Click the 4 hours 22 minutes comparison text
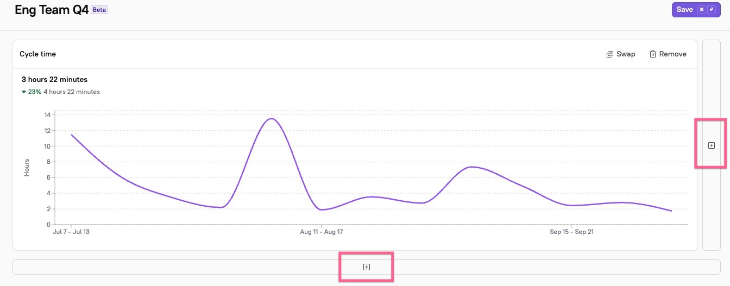This screenshot has width=730, height=286. [72, 92]
